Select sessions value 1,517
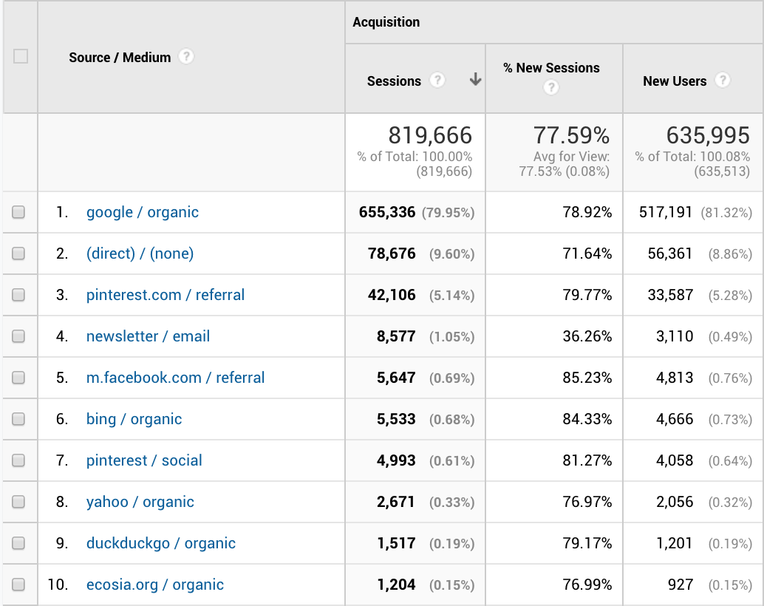764x606 pixels. (396, 544)
